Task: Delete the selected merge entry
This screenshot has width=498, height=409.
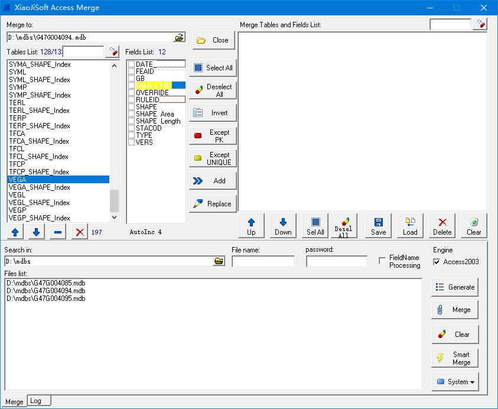Action: click(x=442, y=226)
